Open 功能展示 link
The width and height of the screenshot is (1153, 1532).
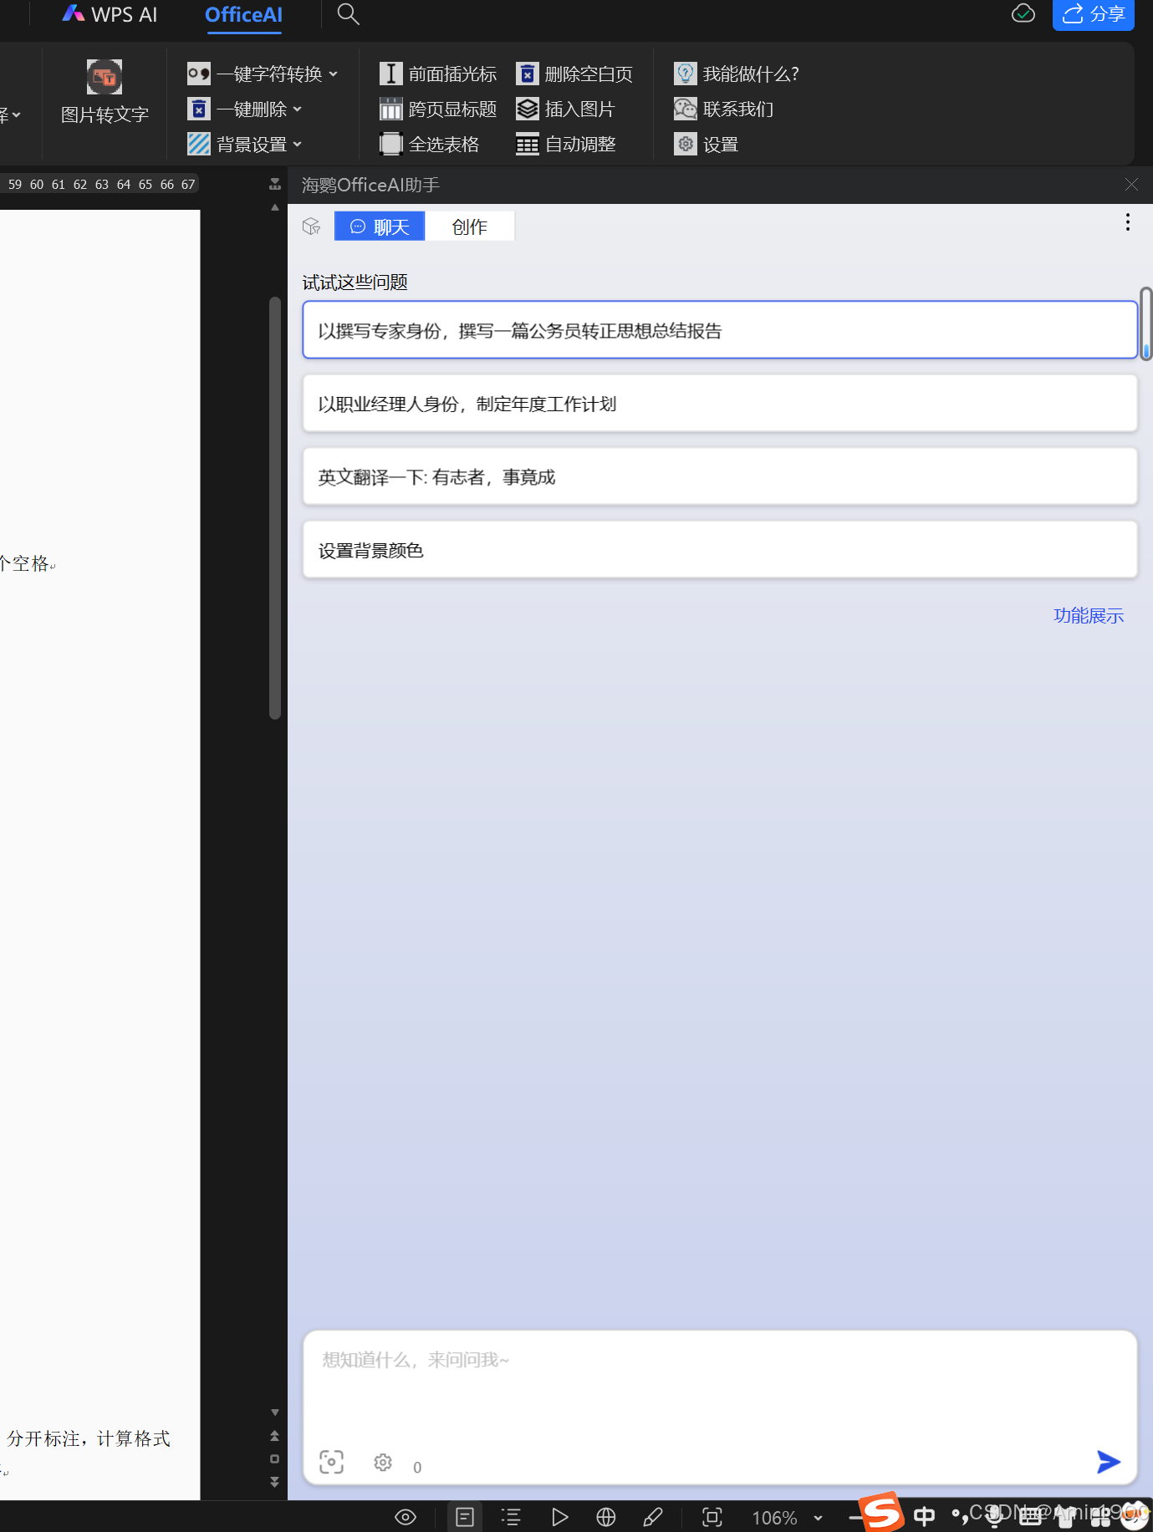point(1089,615)
